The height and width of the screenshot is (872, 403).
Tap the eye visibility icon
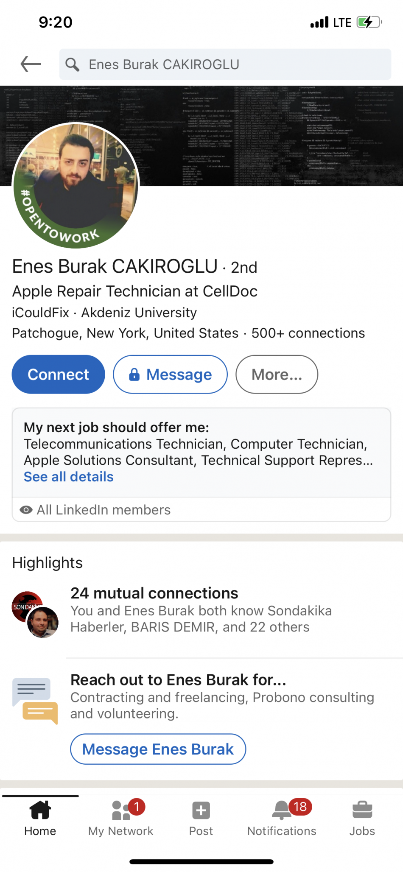[x=26, y=510]
